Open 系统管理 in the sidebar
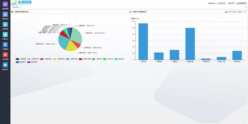248x124 pixels. [x=5, y=5]
